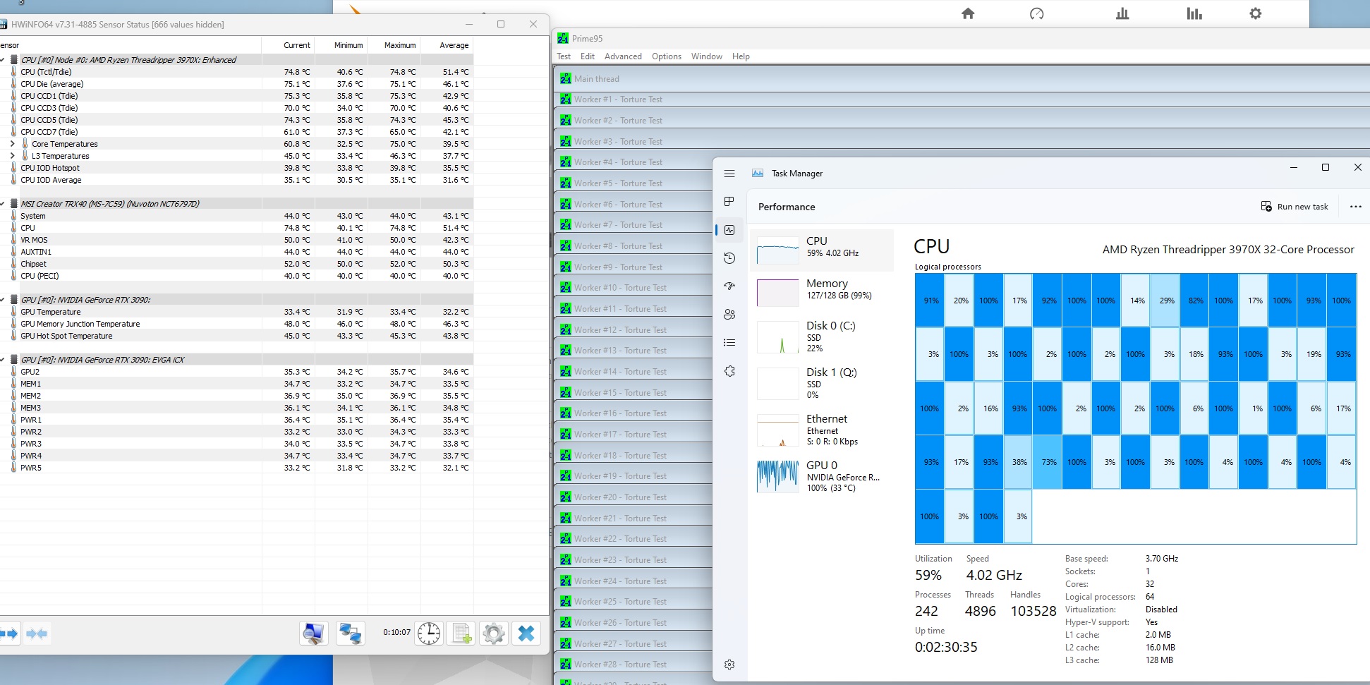Select the CPU IOD Hotspot sensor row
This screenshot has width=1370, height=685.
click(236, 168)
